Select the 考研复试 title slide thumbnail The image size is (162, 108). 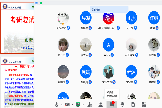tap(17, 27)
